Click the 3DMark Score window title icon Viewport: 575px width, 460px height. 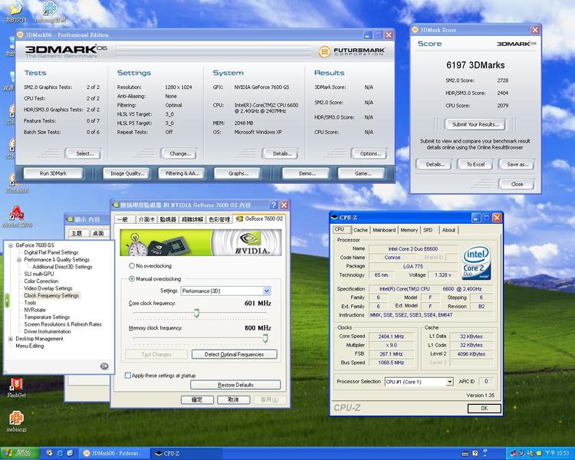click(x=415, y=30)
